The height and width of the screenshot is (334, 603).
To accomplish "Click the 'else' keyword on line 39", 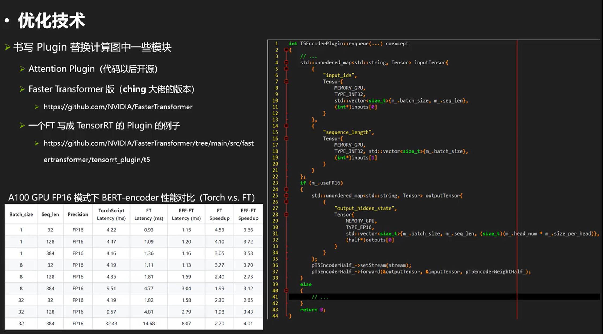I will [306, 284].
